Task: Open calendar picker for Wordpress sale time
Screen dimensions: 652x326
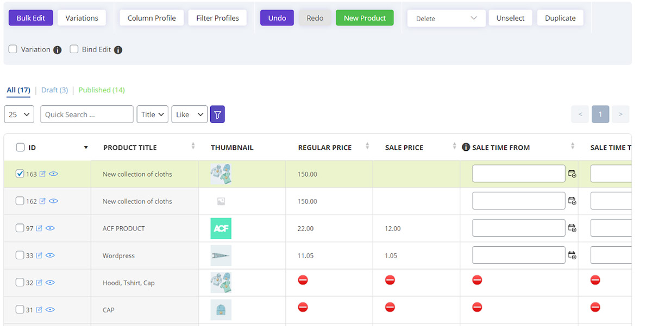Action: tap(572, 255)
